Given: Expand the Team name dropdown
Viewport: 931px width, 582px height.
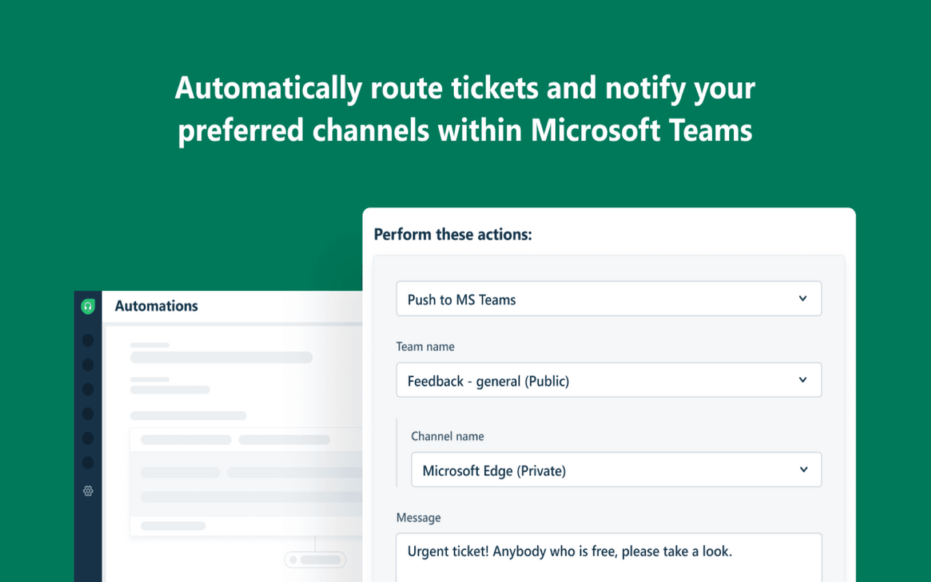Looking at the screenshot, I should click(x=609, y=380).
